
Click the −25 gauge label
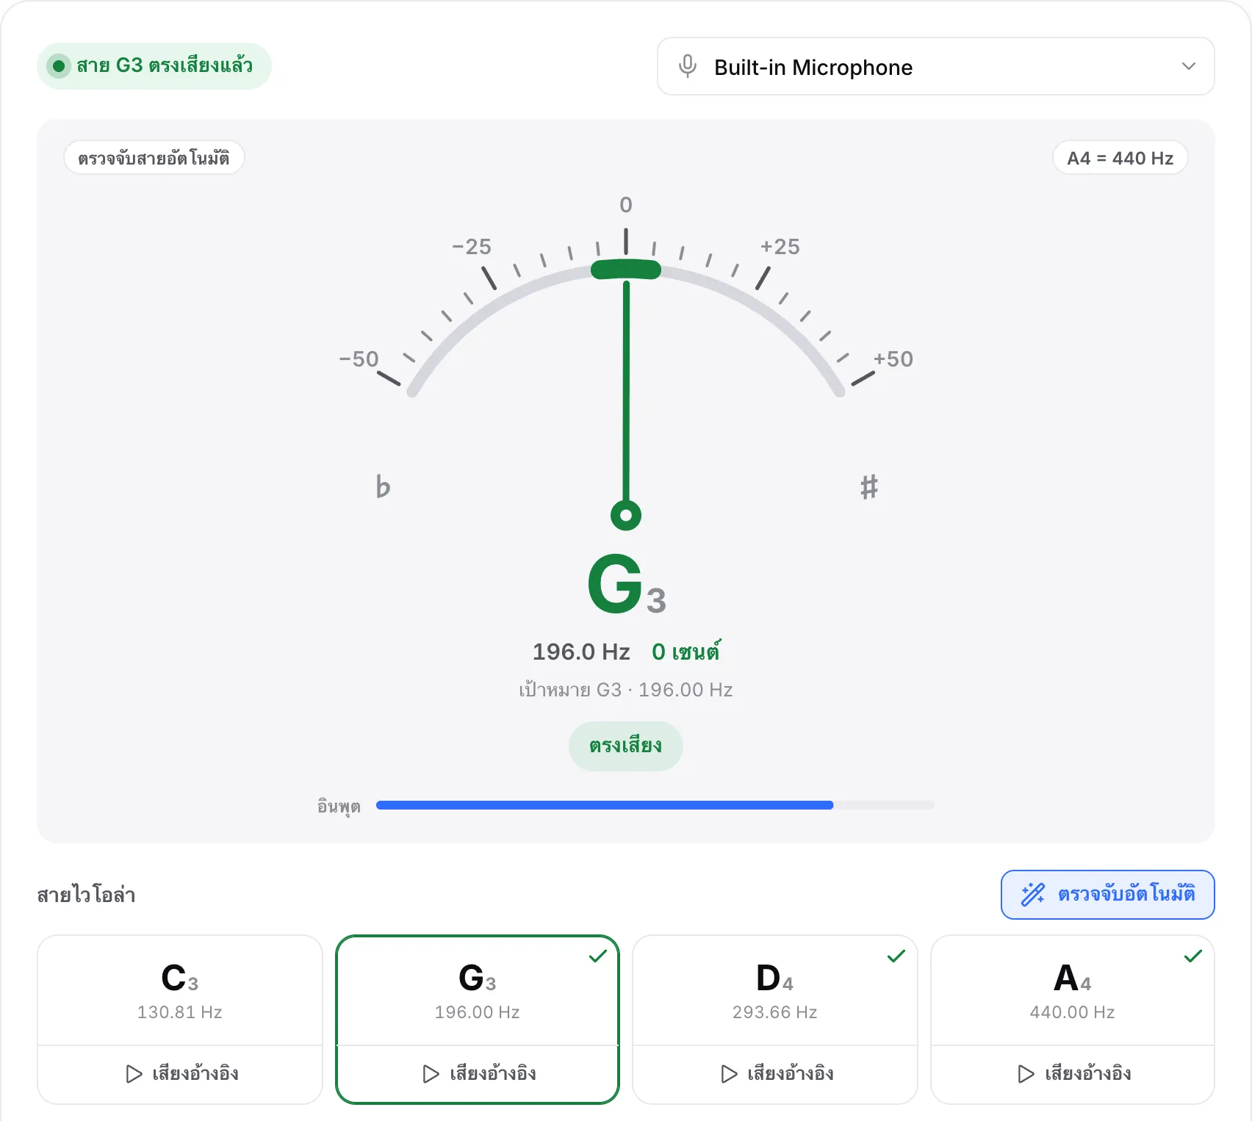click(x=472, y=247)
